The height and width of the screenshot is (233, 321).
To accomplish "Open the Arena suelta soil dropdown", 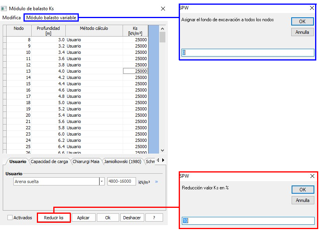I will [102, 182].
